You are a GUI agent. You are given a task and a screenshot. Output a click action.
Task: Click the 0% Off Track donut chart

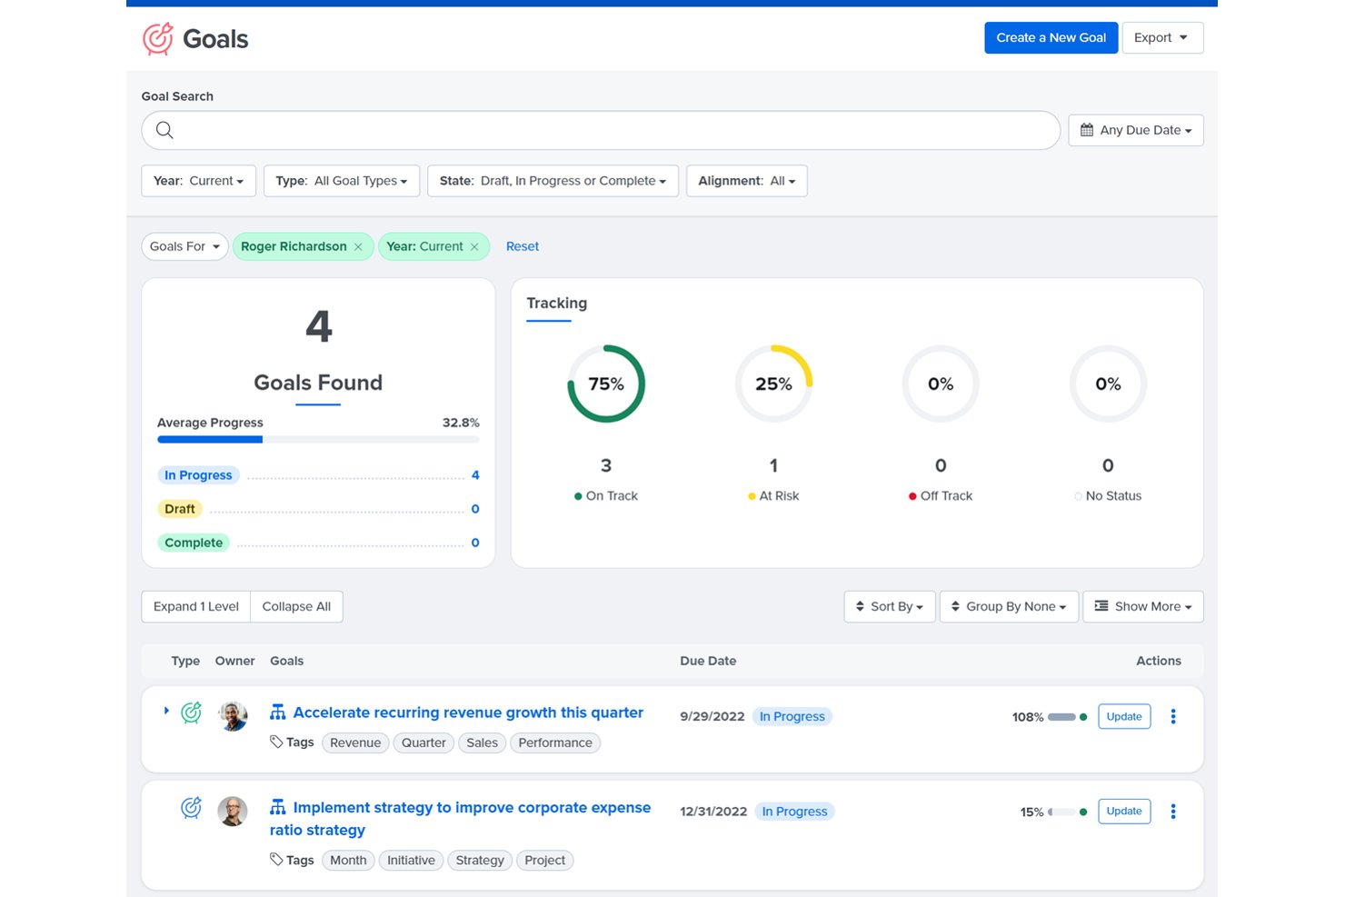pyautogui.click(x=941, y=384)
